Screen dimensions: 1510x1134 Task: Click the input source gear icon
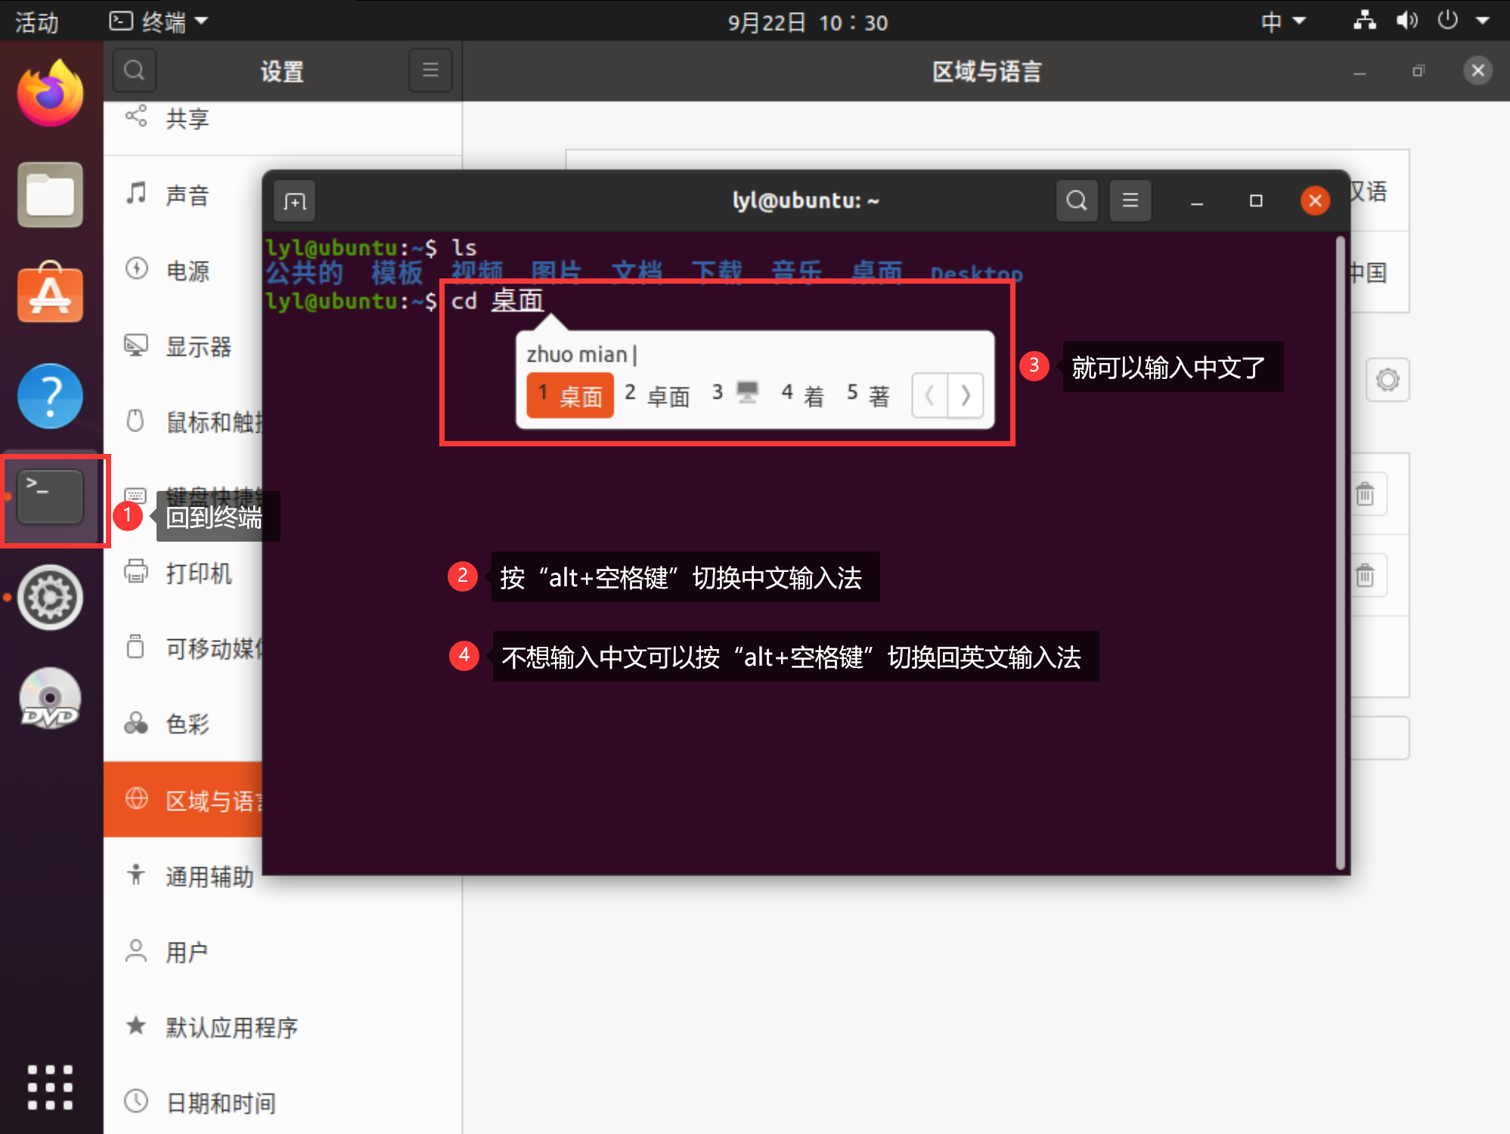(x=1387, y=379)
